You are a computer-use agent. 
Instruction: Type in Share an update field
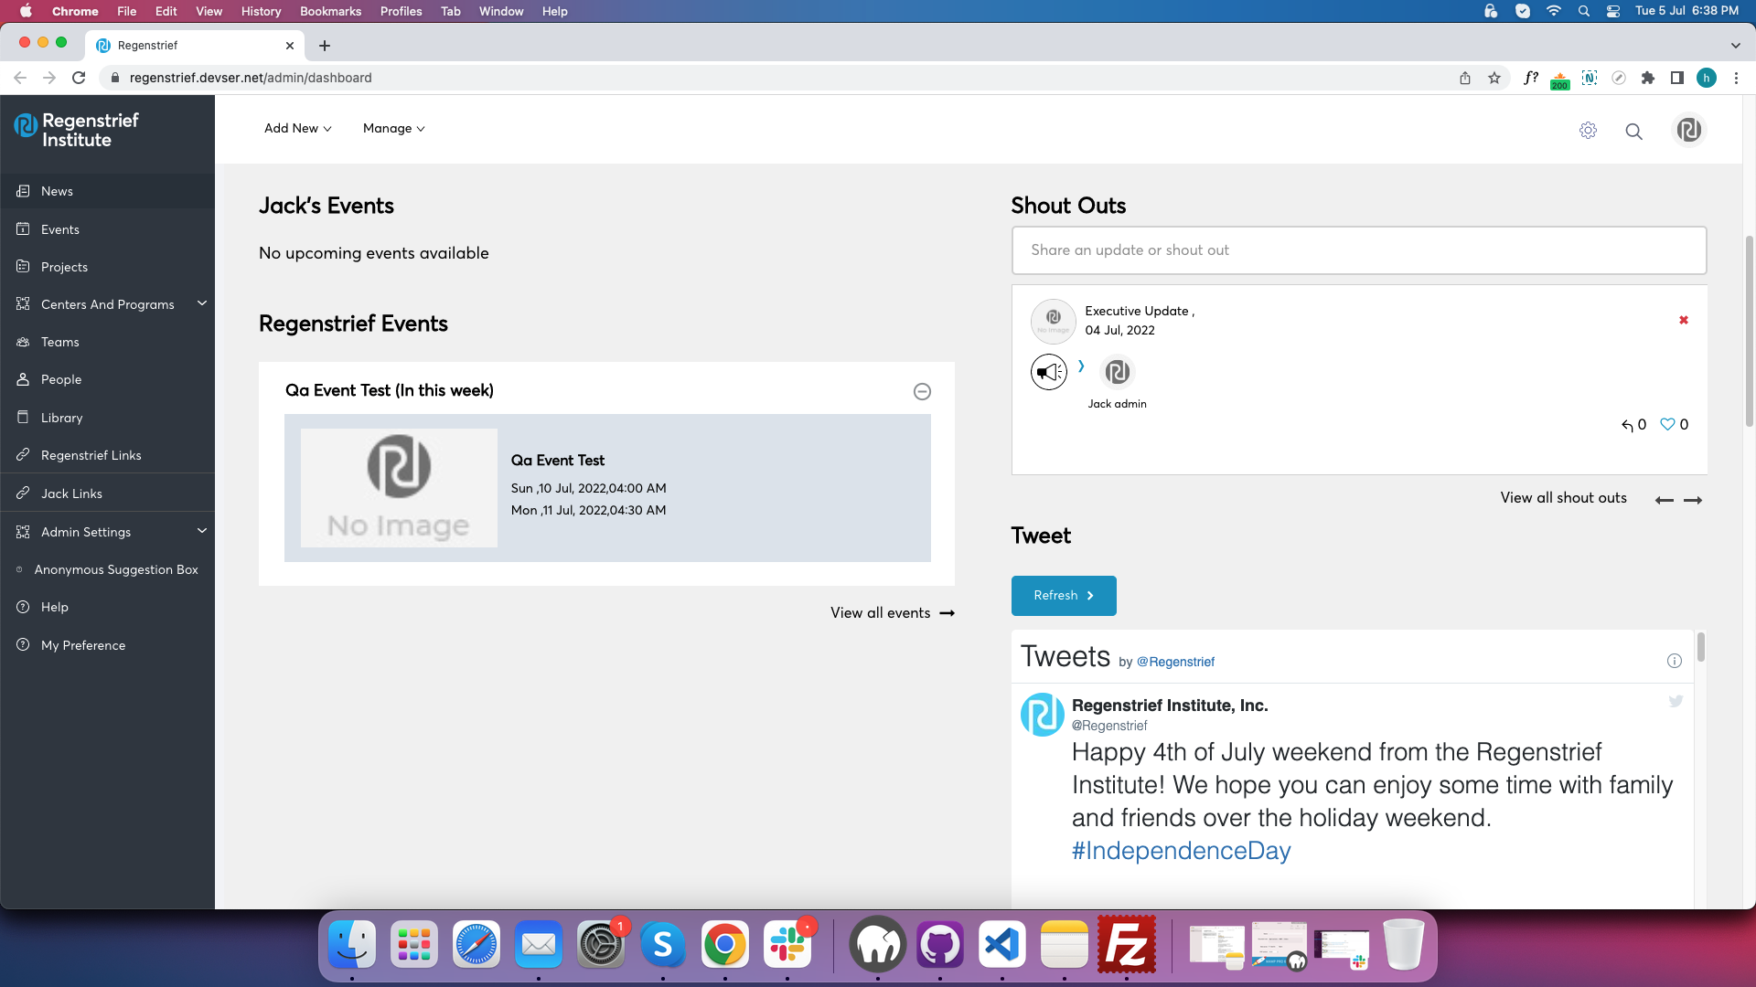coord(1359,250)
